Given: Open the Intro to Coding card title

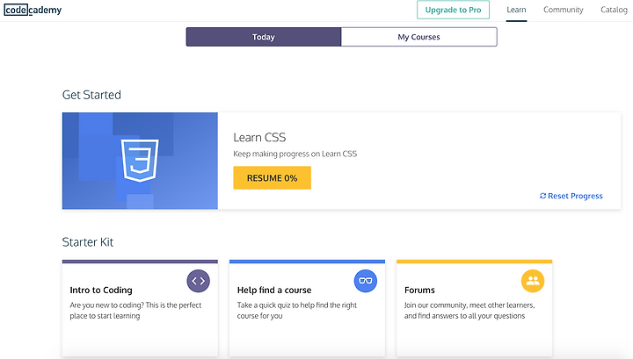Looking at the screenshot, I should [x=101, y=291].
